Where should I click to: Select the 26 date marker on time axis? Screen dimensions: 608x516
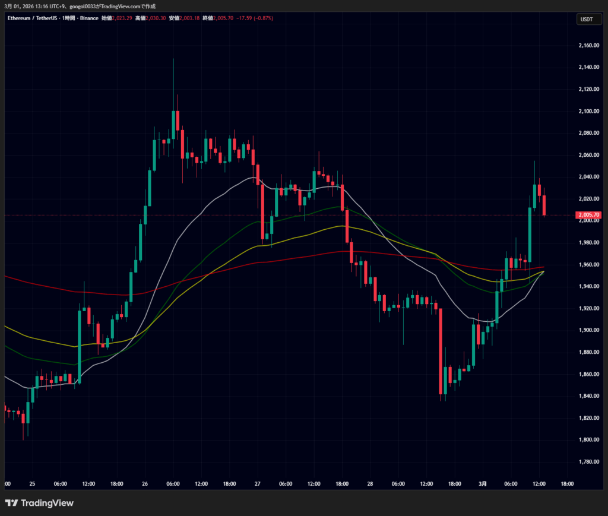[145, 484]
